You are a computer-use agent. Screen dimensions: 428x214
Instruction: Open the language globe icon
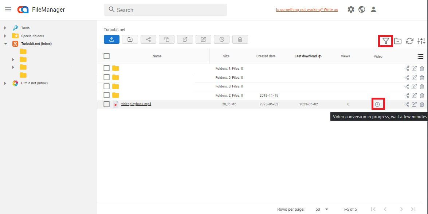point(362,10)
